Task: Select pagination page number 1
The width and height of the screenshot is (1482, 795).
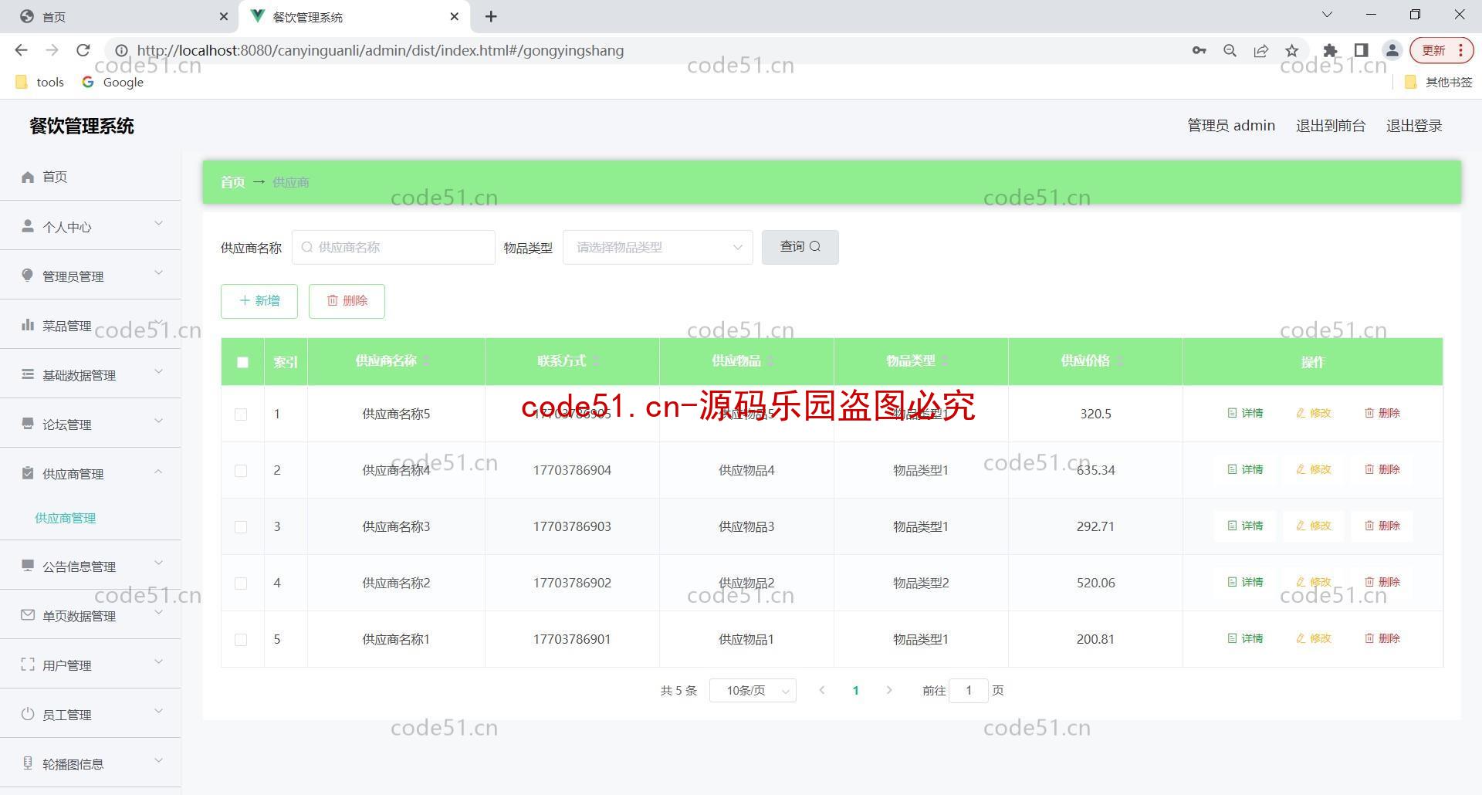Action: coord(855,690)
